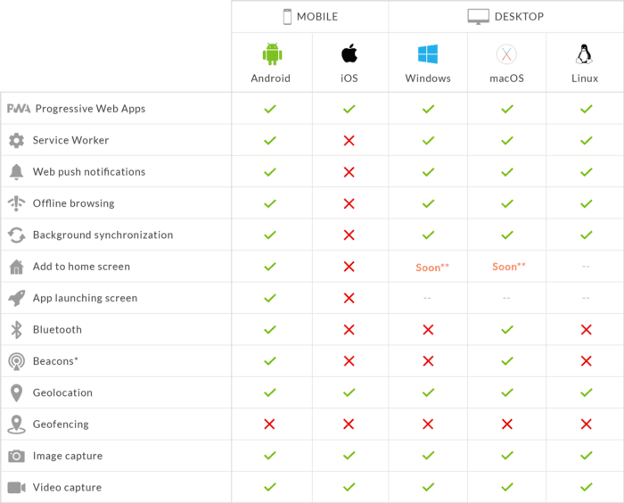Click the Bluetooth symbol icon
Image resolution: width=624 pixels, height=503 pixels.
(x=16, y=330)
